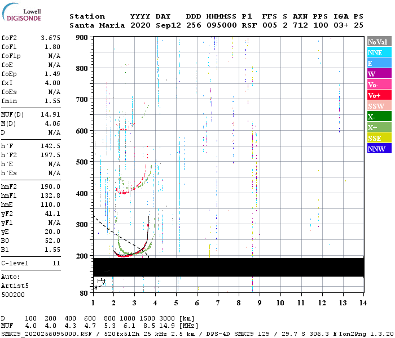Viewport: 395px width, 338px height.
Task: Click the foF2 value 3.675
Action: 51,38
